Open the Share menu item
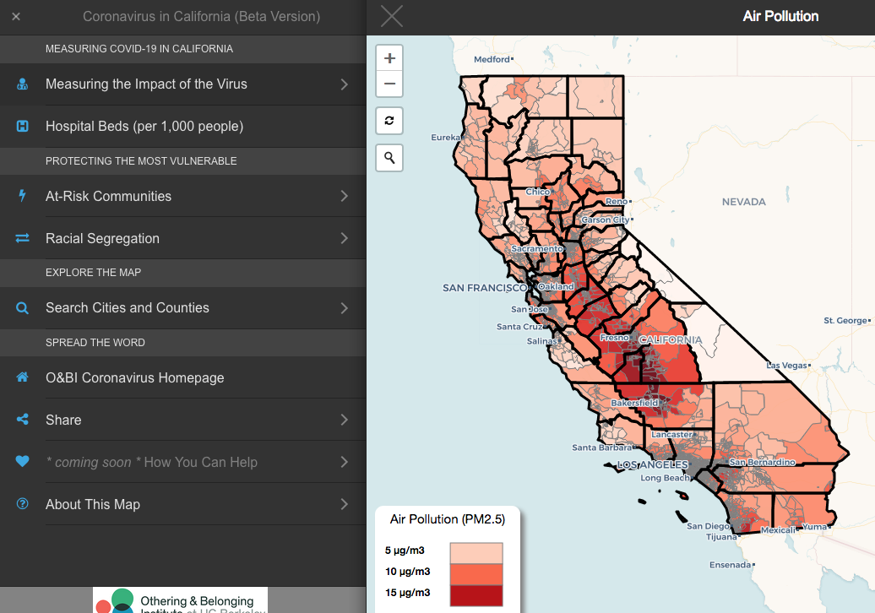This screenshot has width=875, height=613. pos(183,420)
